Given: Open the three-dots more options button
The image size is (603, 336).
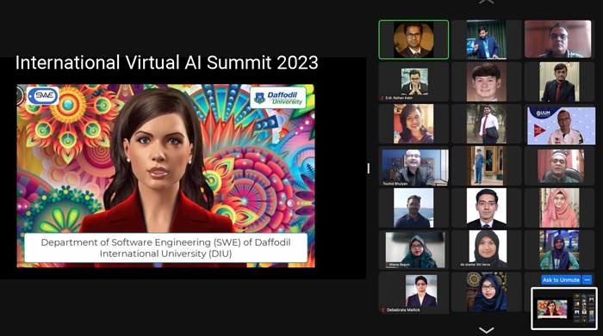Looking at the screenshot, I should coord(587,279).
